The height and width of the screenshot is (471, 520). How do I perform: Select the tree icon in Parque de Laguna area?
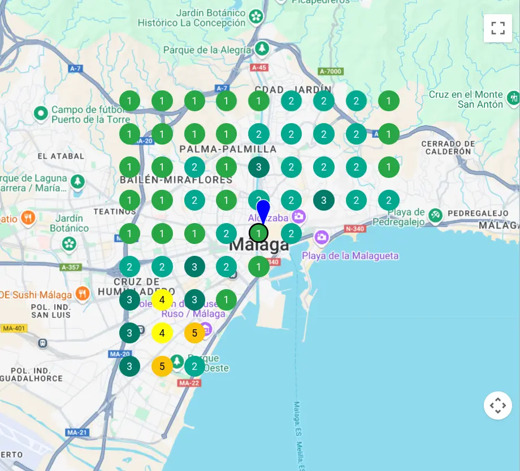pos(77,181)
